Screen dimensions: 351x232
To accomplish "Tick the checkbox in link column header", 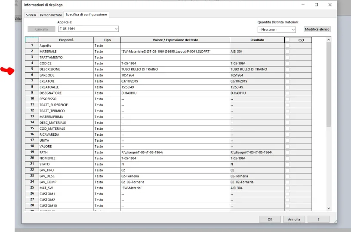I will 287,40.
